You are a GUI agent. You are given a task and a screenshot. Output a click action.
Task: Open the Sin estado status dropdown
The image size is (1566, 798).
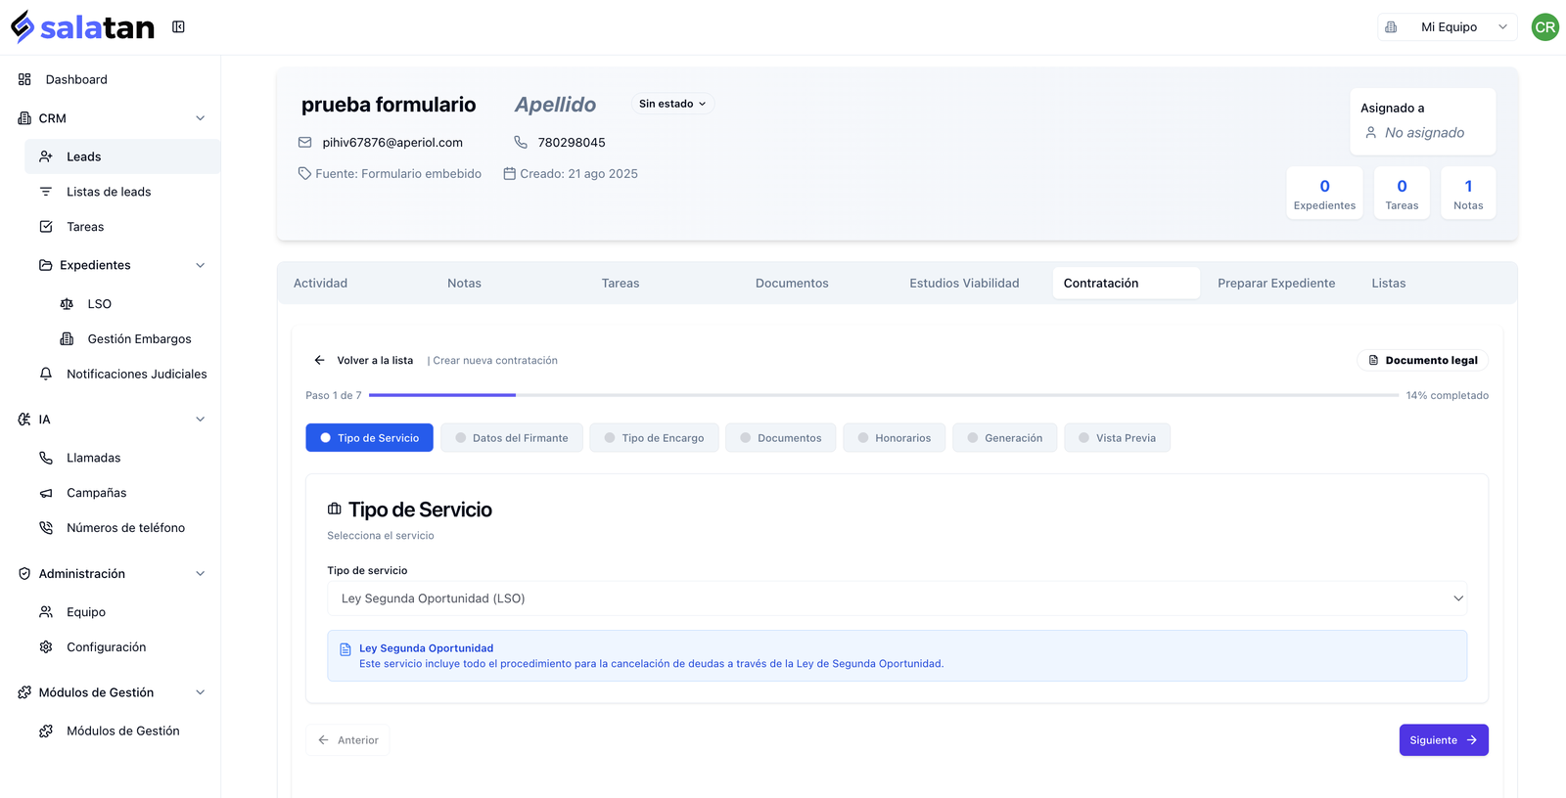pyautogui.click(x=672, y=104)
